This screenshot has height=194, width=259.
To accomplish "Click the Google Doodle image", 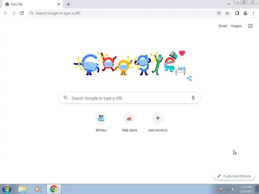I will 130,63.
